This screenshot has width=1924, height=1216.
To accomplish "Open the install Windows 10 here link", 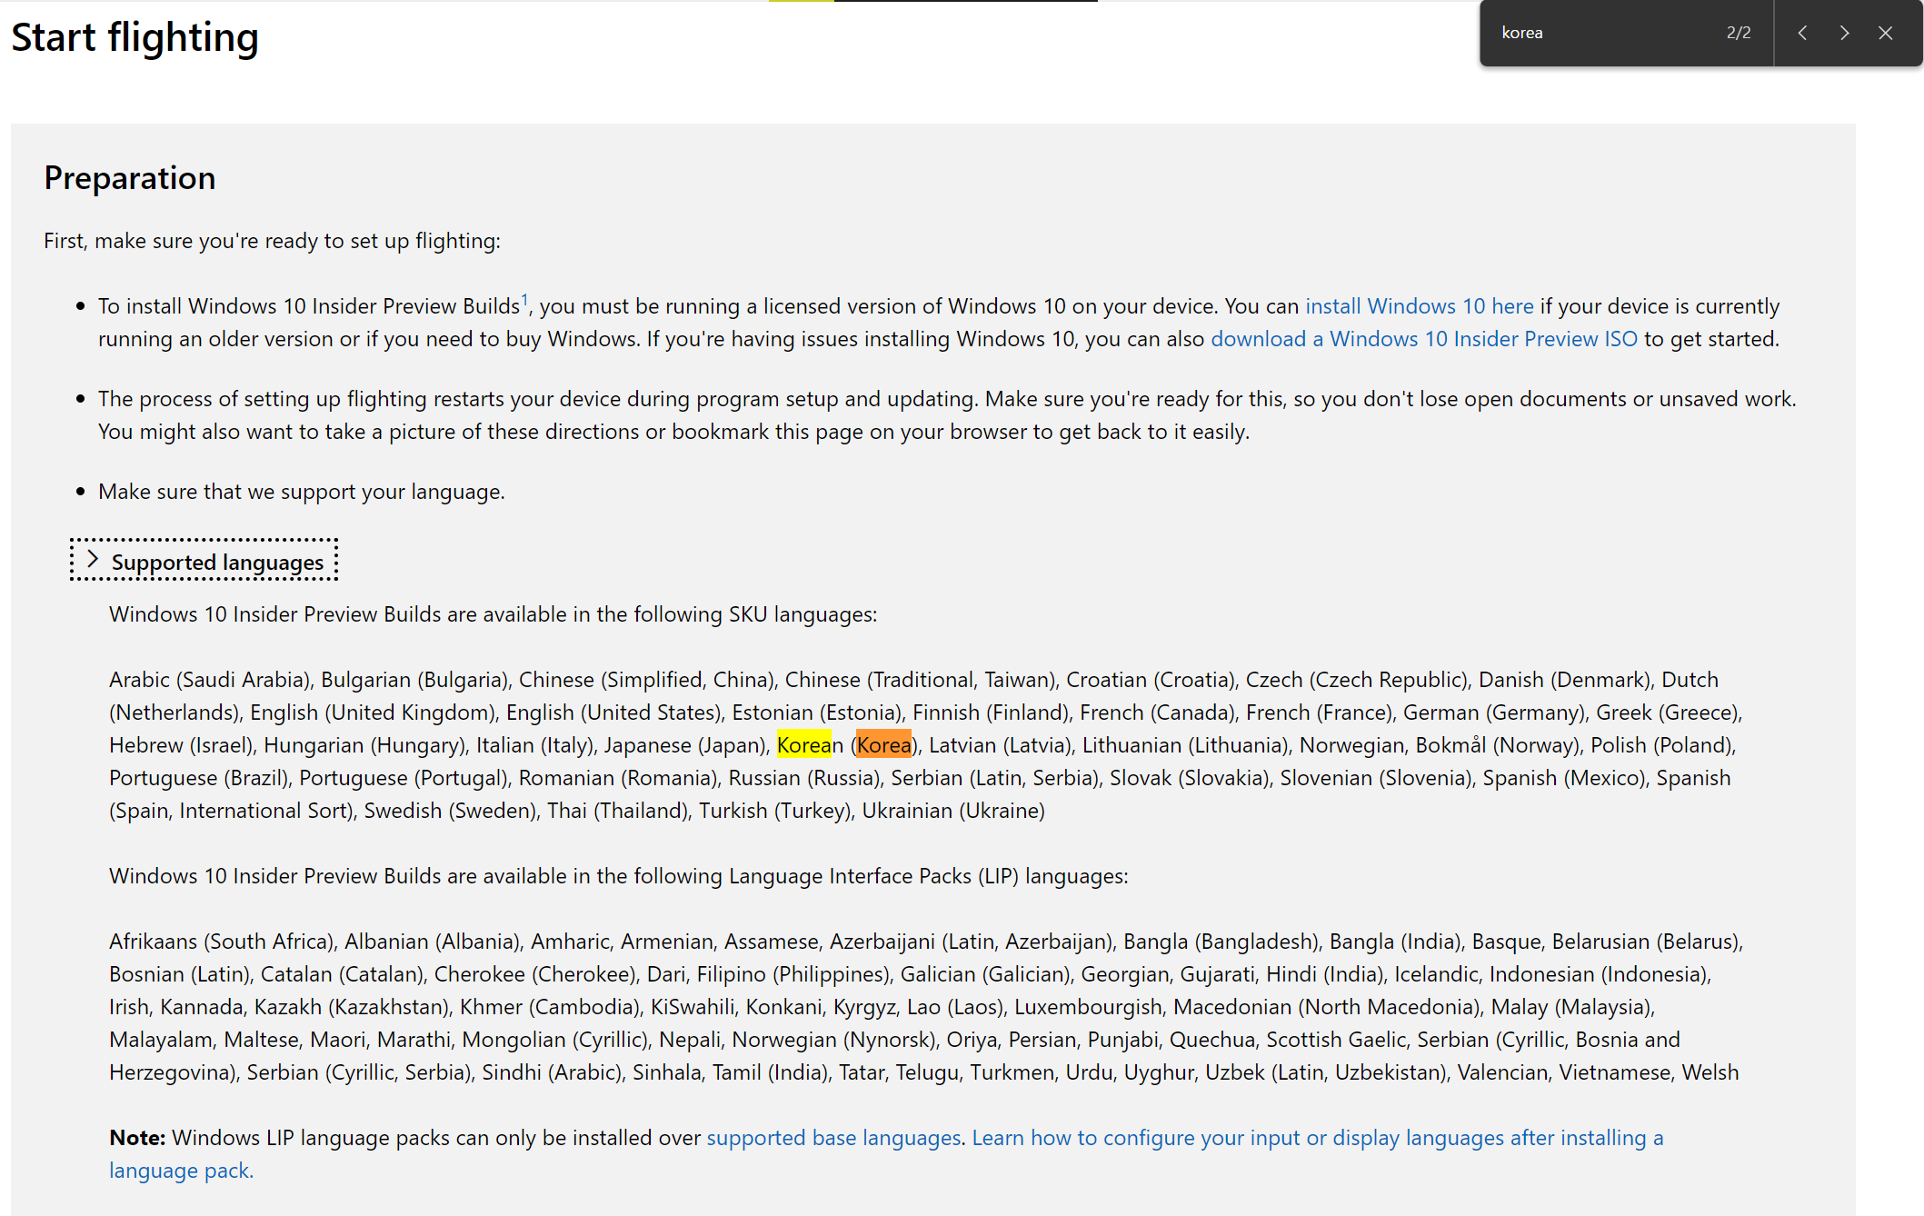I will point(1420,306).
